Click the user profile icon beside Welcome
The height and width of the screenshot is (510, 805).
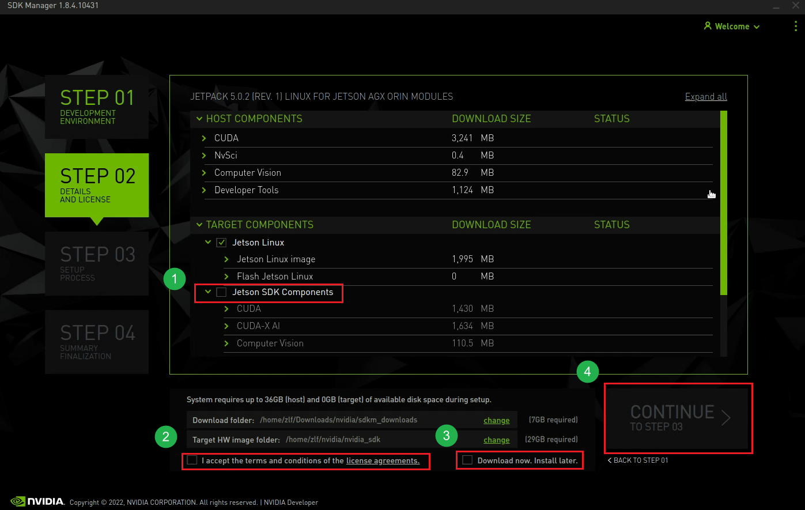click(708, 27)
